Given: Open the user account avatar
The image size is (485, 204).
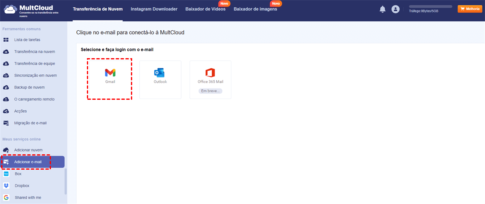Looking at the screenshot, I should pyautogui.click(x=395, y=9).
